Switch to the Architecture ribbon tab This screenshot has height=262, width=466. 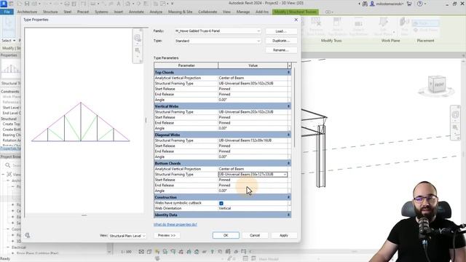(x=27, y=12)
